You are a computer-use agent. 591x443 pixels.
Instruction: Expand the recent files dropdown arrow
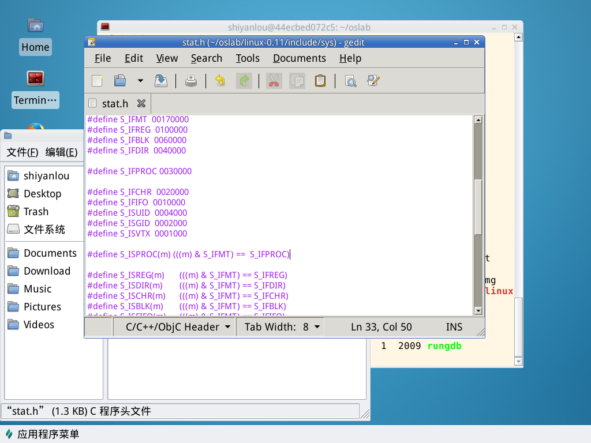140,81
